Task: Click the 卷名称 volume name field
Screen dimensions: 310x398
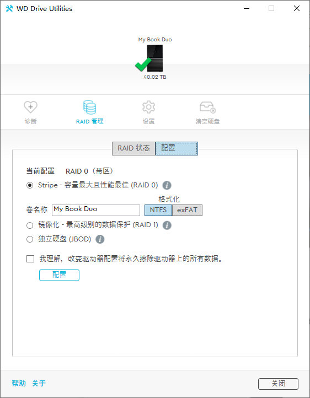Action: tap(96, 210)
